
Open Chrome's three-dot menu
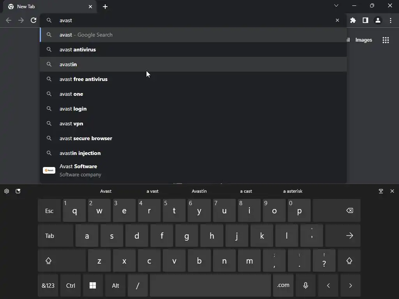(390, 20)
